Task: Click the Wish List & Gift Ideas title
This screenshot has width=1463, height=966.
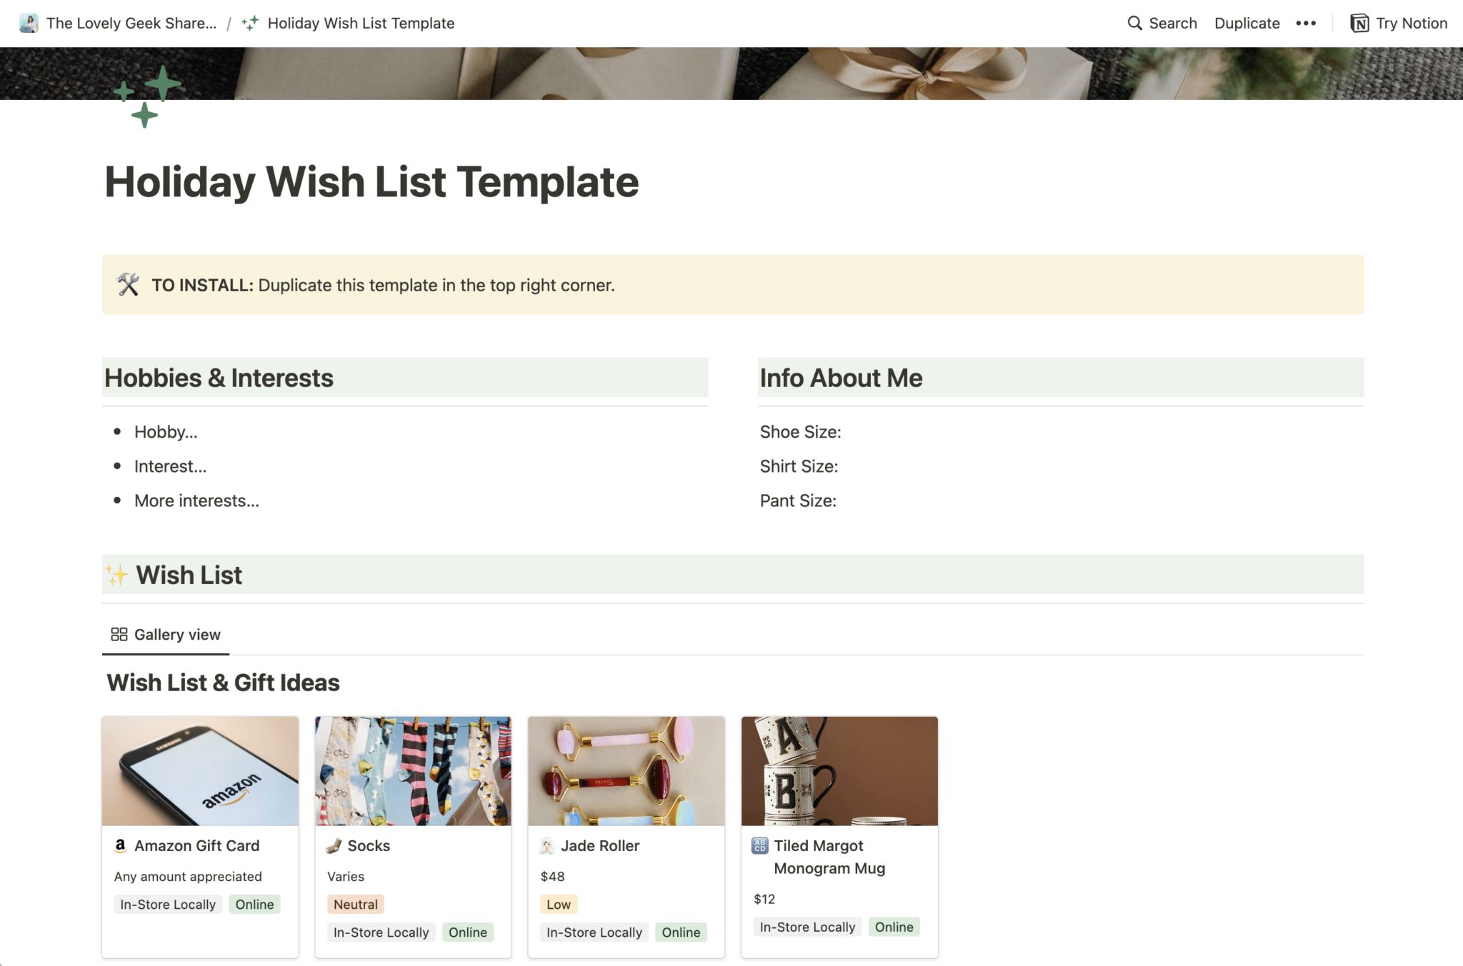Action: click(x=223, y=683)
